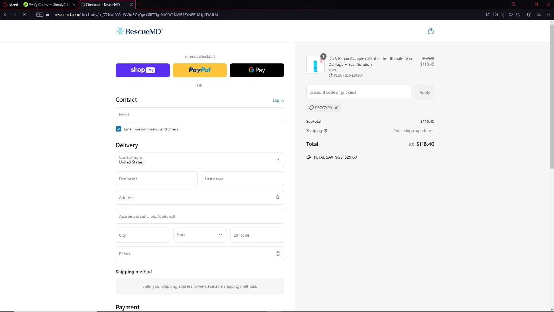The width and height of the screenshot is (554, 312).
Task: Focus the rescuemd.com URL address field
Action: point(136,14)
